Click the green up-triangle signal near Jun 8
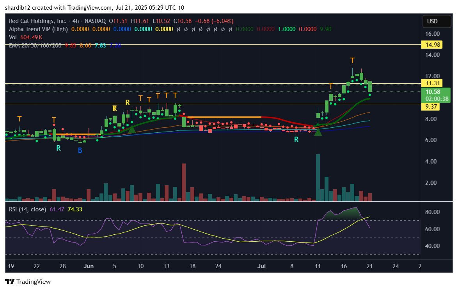The height and width of the screenshot is (290, 458). coord(132,129)
